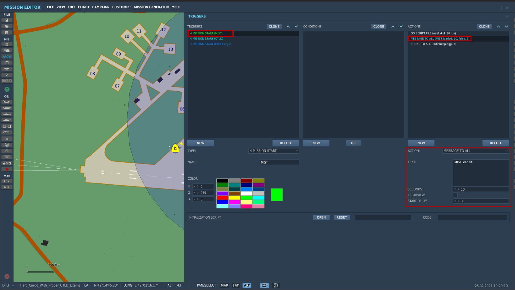Click the down chevron beside CLONE in TRIGGERS
Image resolution: width=515 pixels, height=290 pixels.
pyautogui.click(x=296, y=26)
